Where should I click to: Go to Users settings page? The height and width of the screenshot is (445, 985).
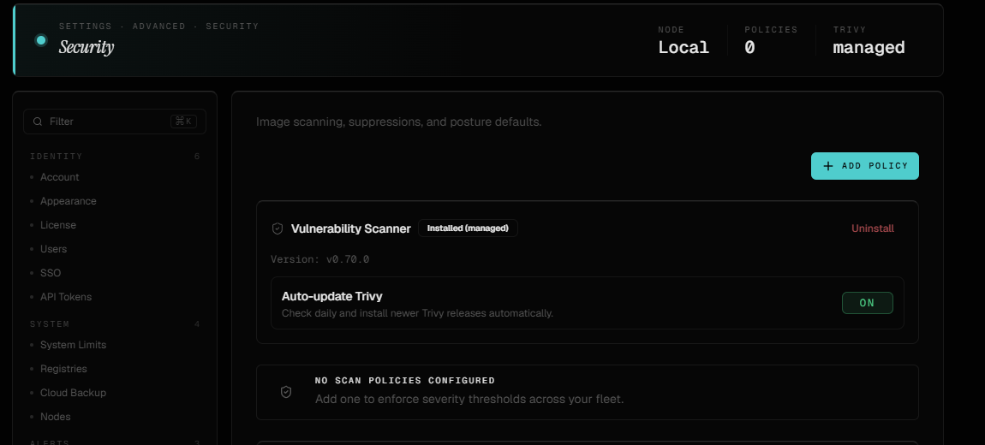53,248
